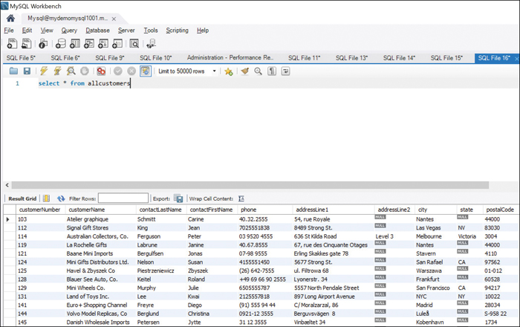Open the Limit to 50000 rows dropdown
This screenshot has width=520, height=327.
tap(187, 71)
